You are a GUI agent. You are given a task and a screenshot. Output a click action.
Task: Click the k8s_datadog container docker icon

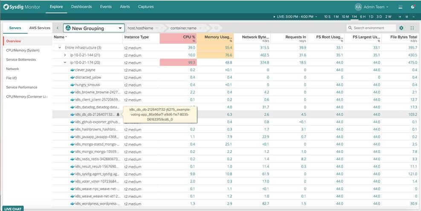(x=72, y=107)
